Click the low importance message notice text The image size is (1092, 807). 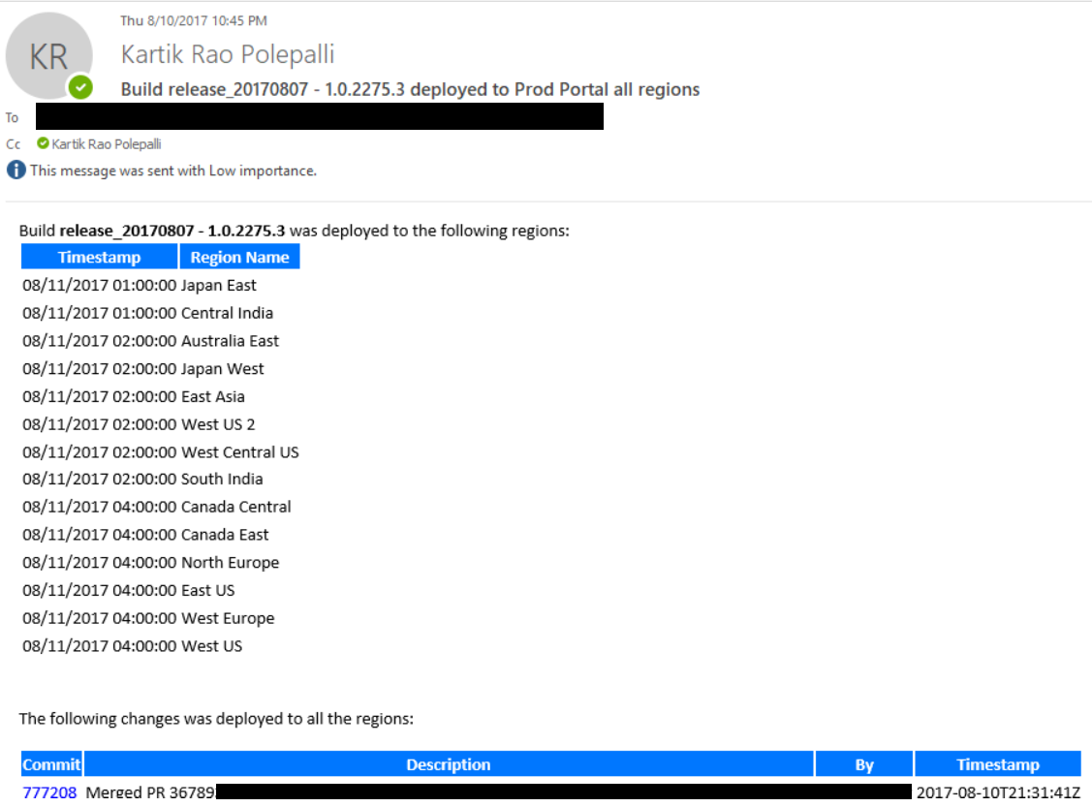(173, 171)
